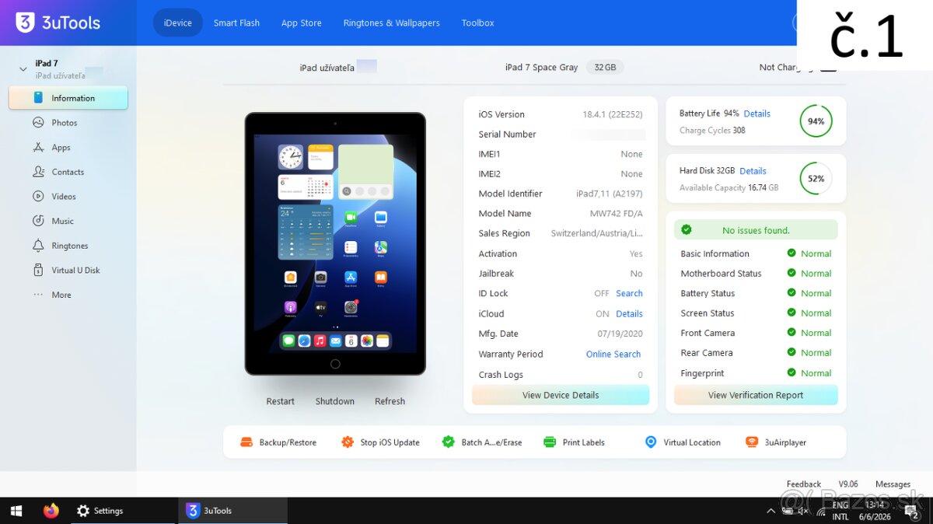Open the Apps sidebar icon

point(38,147)
